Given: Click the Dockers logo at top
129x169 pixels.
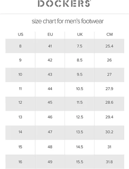Looking at the screenshot, I should 64,3.
